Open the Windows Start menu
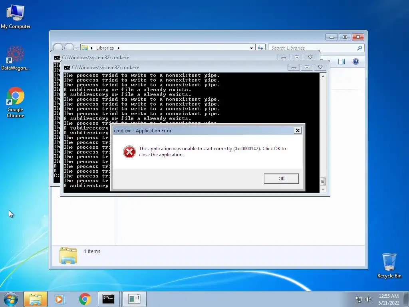The image size is (409, 307). pos(11,299)
